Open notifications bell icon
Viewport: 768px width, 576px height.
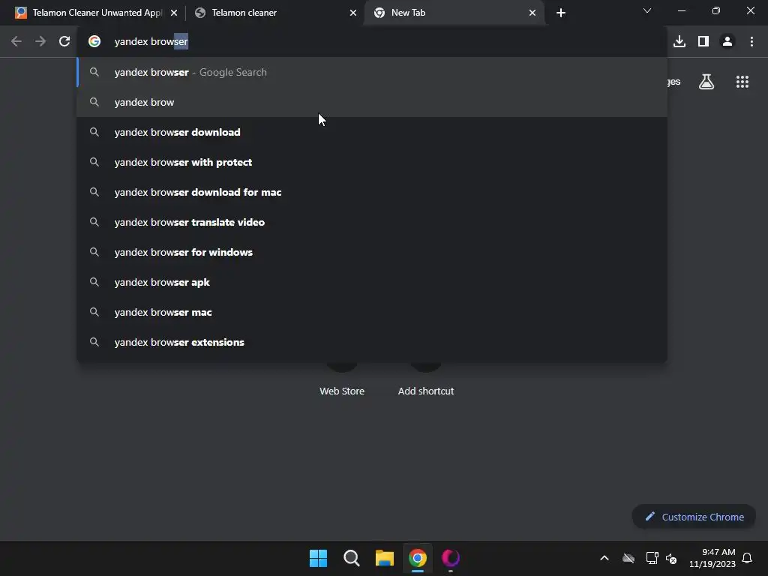coord(747,558)
